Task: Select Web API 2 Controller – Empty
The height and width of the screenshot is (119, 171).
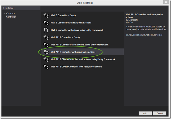Action: click(x=83, y=37)
